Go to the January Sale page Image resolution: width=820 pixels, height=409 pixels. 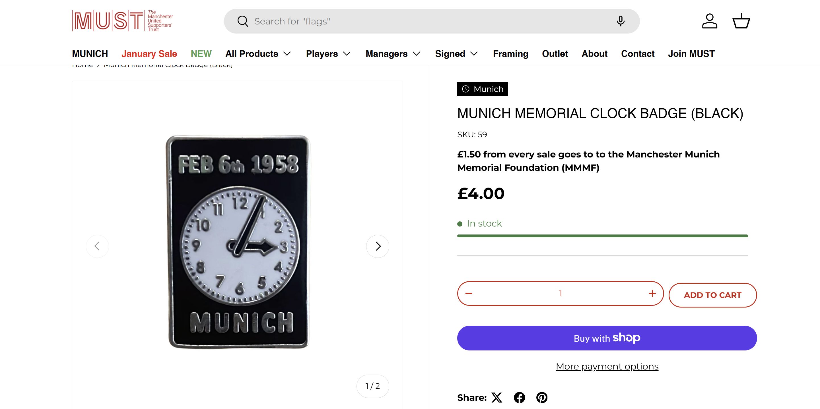pos(149,54)
